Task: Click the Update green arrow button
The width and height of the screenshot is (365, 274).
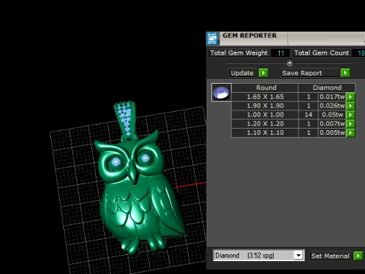Action: 263,73
